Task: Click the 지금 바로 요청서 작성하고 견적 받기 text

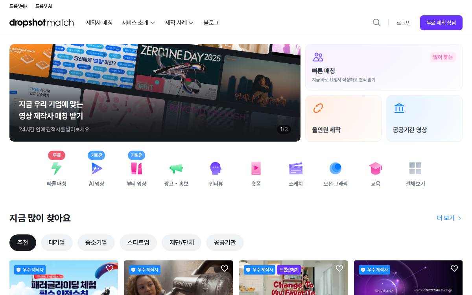Action: click(343, 80)
